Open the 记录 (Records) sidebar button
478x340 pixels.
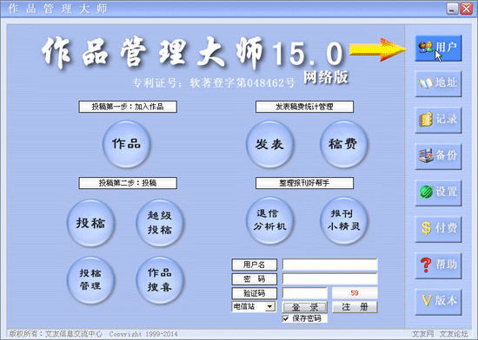tap(438, 120)
